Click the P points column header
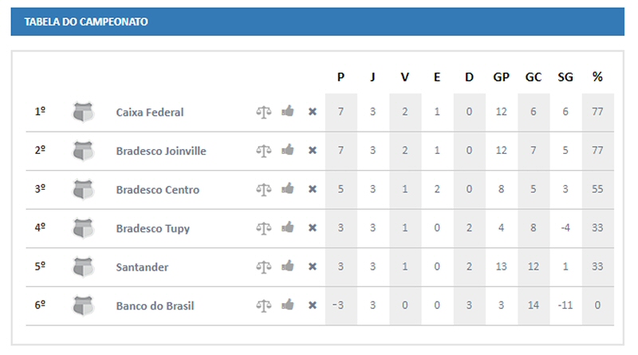The image size is (638, 355). (x=341, y=77)
